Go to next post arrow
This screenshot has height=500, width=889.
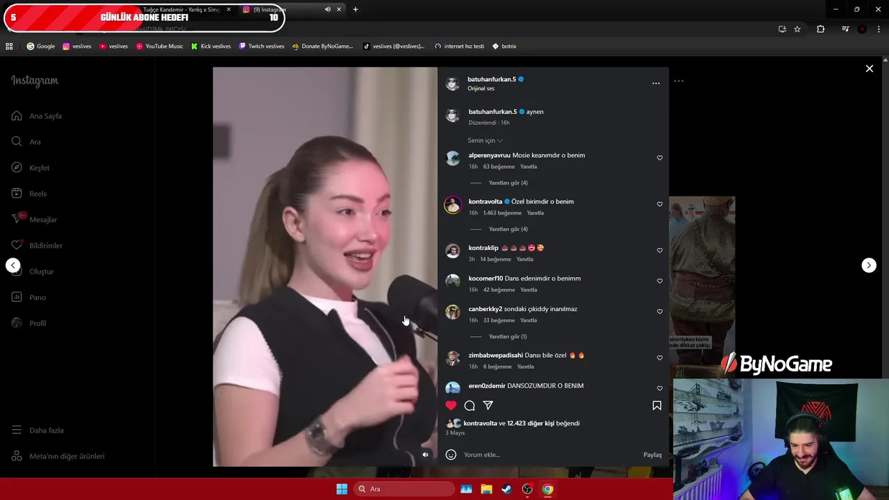pos(869,265)
